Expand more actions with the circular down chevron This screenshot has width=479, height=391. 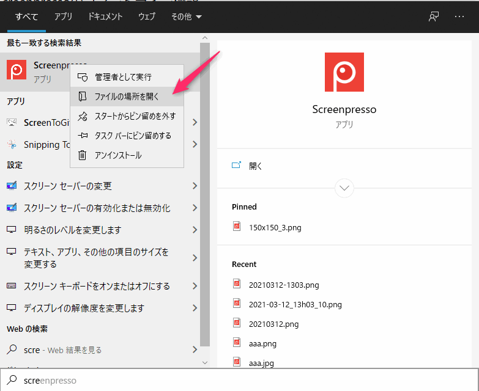click(344, 188)
